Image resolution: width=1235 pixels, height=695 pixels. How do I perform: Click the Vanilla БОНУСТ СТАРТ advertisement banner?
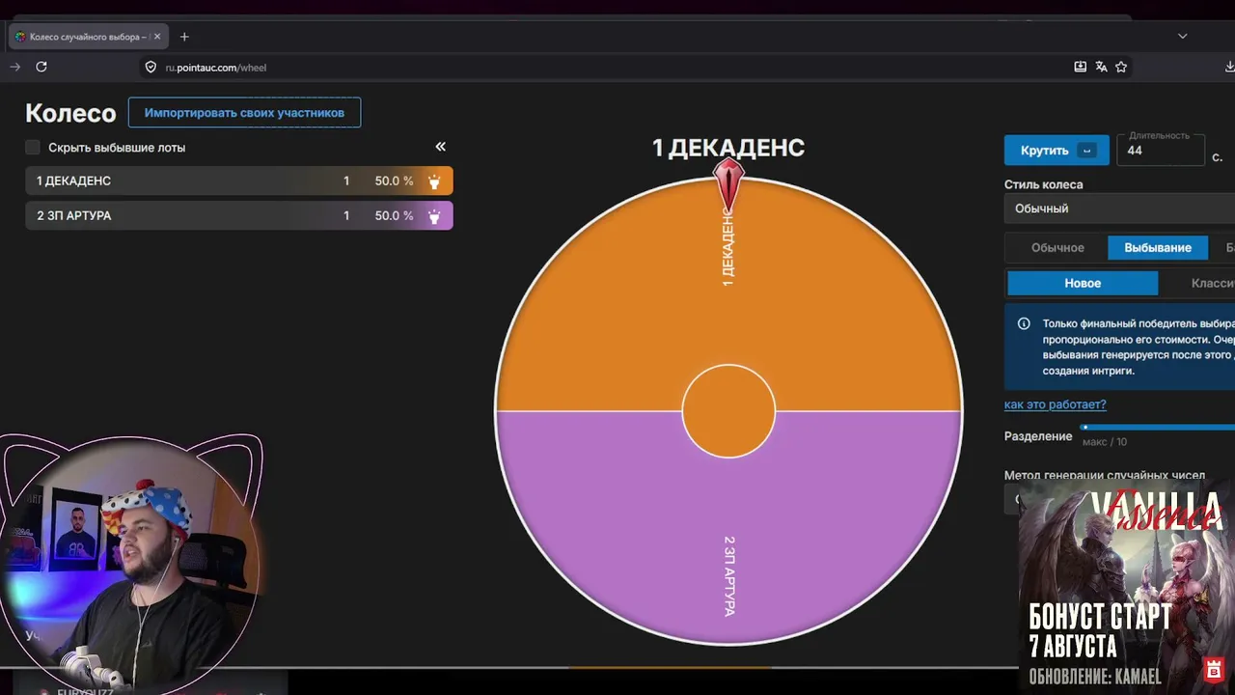coord(1127,585)
